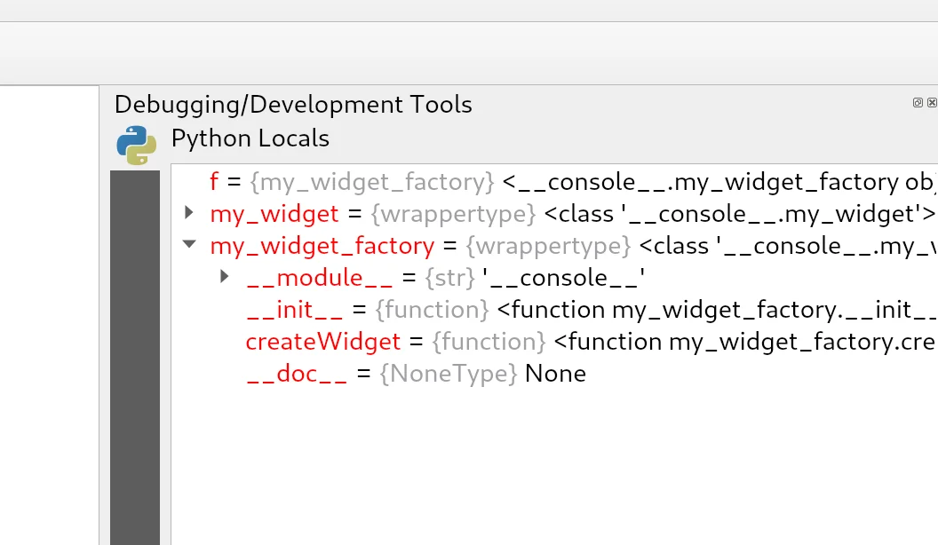This screenshot has width=938, height=545.
Task: Select the f variable row
Action: pyautogui.click(x=213, y=182)
